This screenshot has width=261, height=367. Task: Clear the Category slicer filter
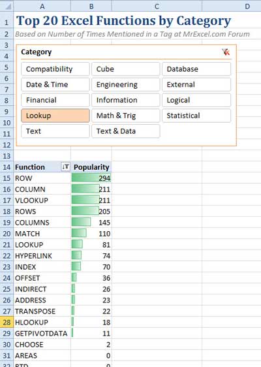226,52
